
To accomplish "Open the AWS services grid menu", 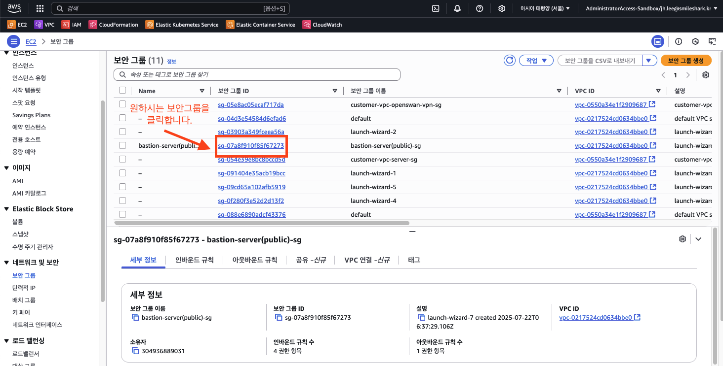I will pyautogui.click(x=40, y=8).
